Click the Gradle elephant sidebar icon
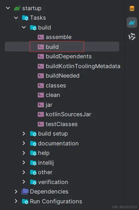This screenshot has height=210, width=139. point(132,22)
